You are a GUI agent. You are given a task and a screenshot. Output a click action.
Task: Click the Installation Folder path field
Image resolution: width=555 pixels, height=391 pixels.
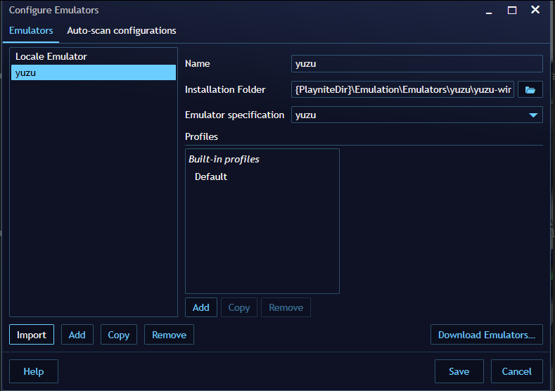402,90
